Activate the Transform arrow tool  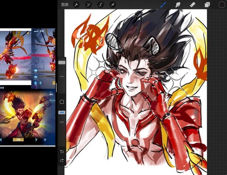pos(113,5)
